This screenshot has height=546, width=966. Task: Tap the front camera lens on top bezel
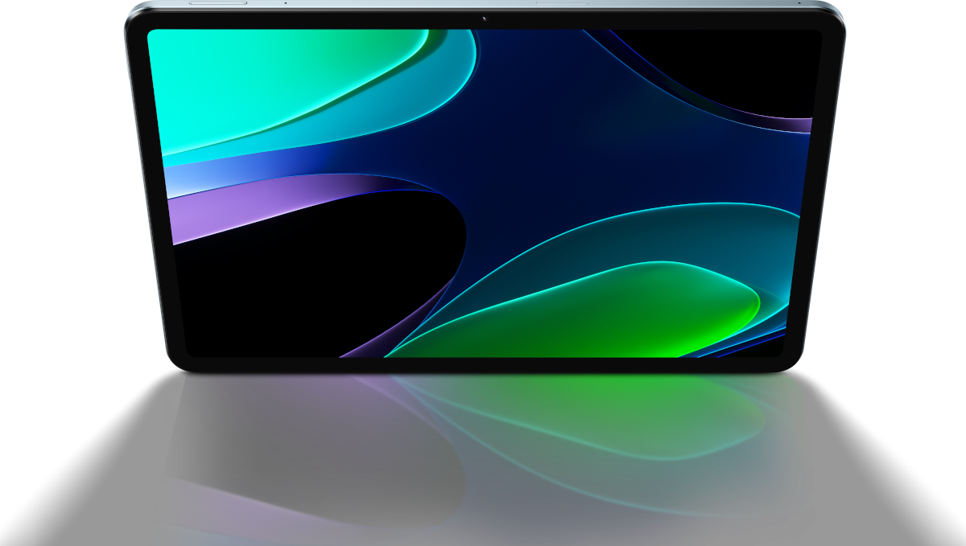485,18
